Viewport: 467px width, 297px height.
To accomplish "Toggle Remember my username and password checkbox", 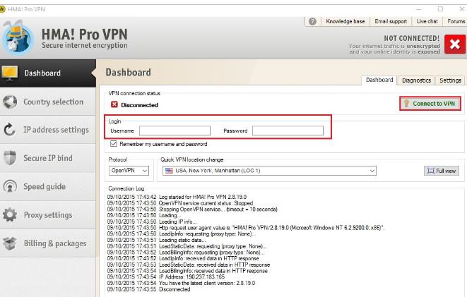I will click(x=114, y=144).
